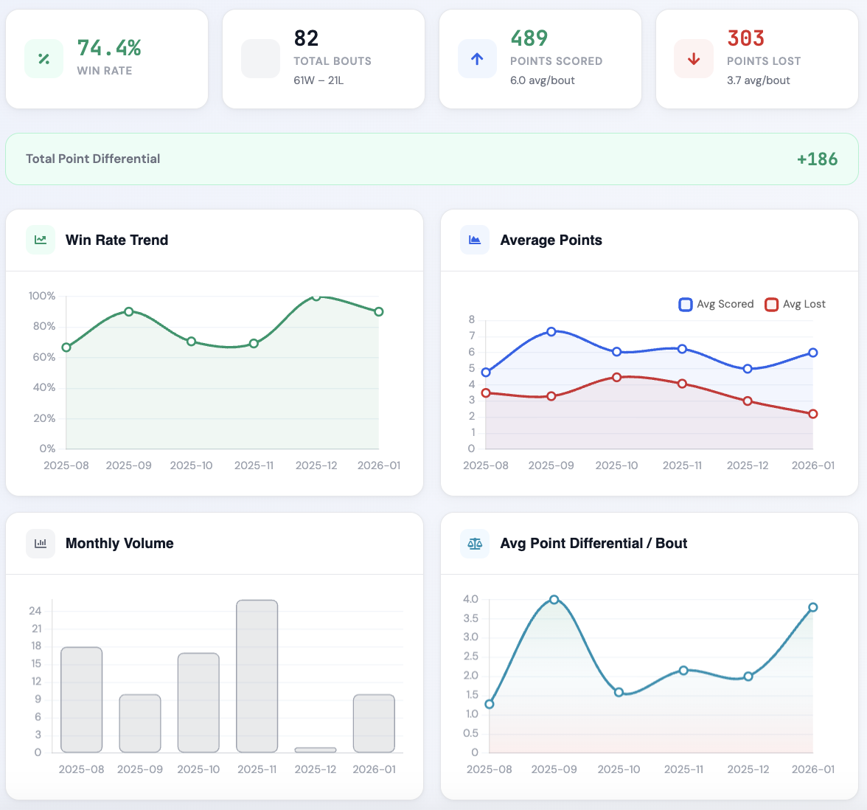Click the green percent icon on Win Rate card

click(x=43, y=58)
